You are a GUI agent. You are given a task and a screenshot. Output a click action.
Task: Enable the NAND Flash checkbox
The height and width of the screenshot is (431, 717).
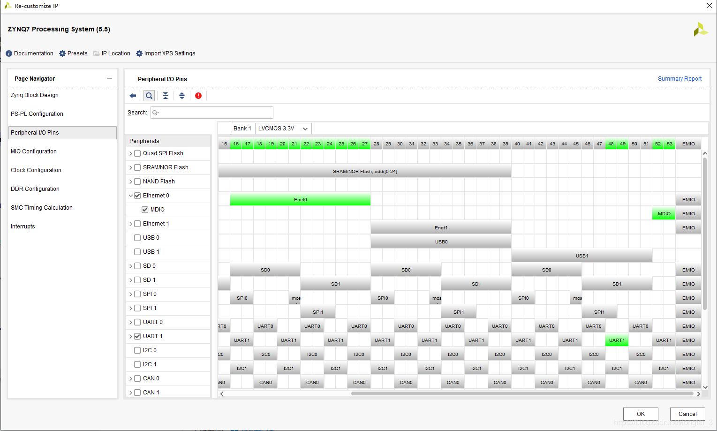[x=137, y=181]
